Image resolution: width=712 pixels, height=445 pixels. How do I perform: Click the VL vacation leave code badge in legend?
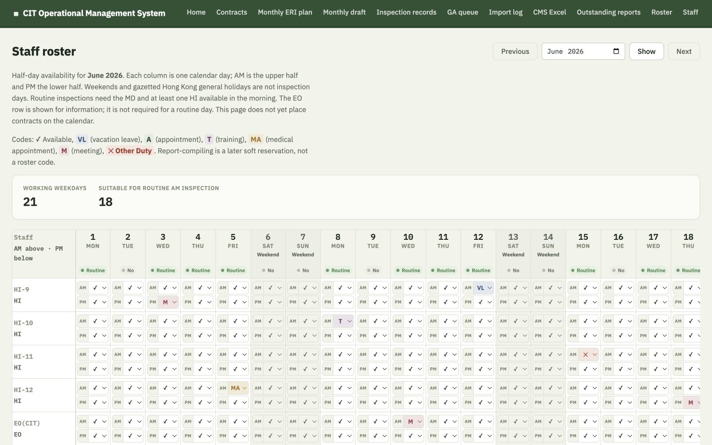(82, 139)
